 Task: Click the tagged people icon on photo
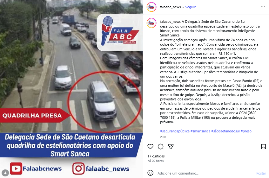click(5, 173)
